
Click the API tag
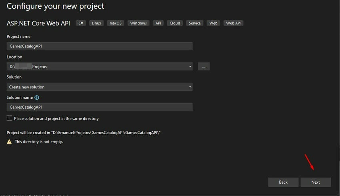[x=158, y=23]
